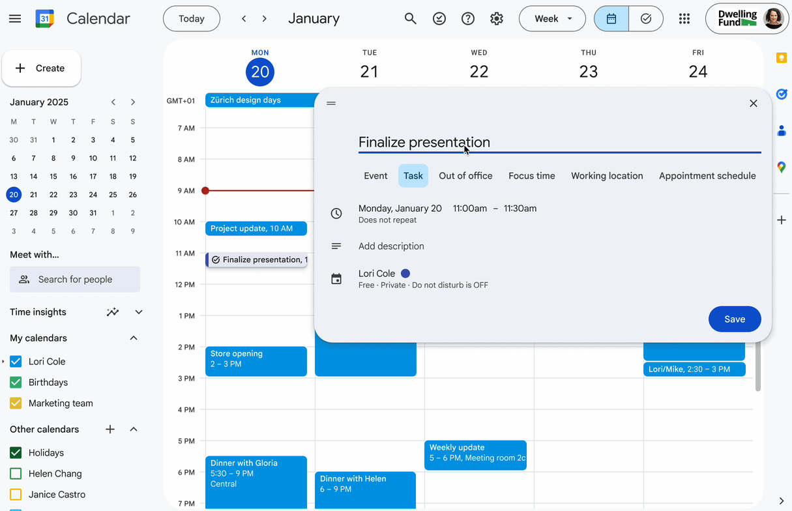Open Google Maps in side panel
Screen dimensions: 792x511
coord(781,168)
